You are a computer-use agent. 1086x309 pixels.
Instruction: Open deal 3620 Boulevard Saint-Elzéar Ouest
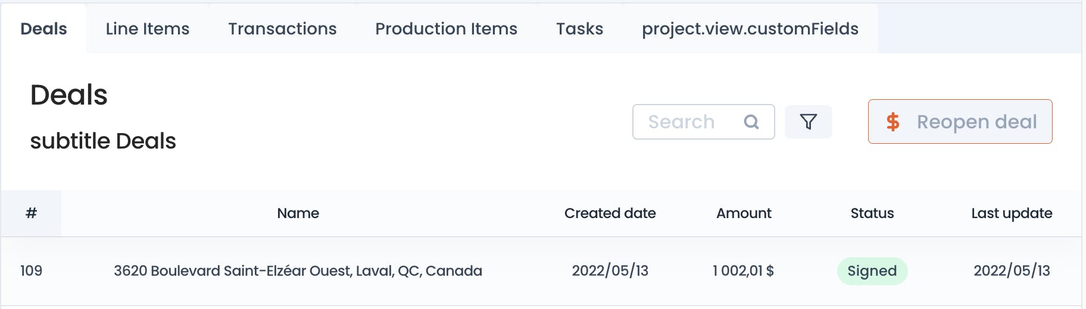(x=298, y=271)
